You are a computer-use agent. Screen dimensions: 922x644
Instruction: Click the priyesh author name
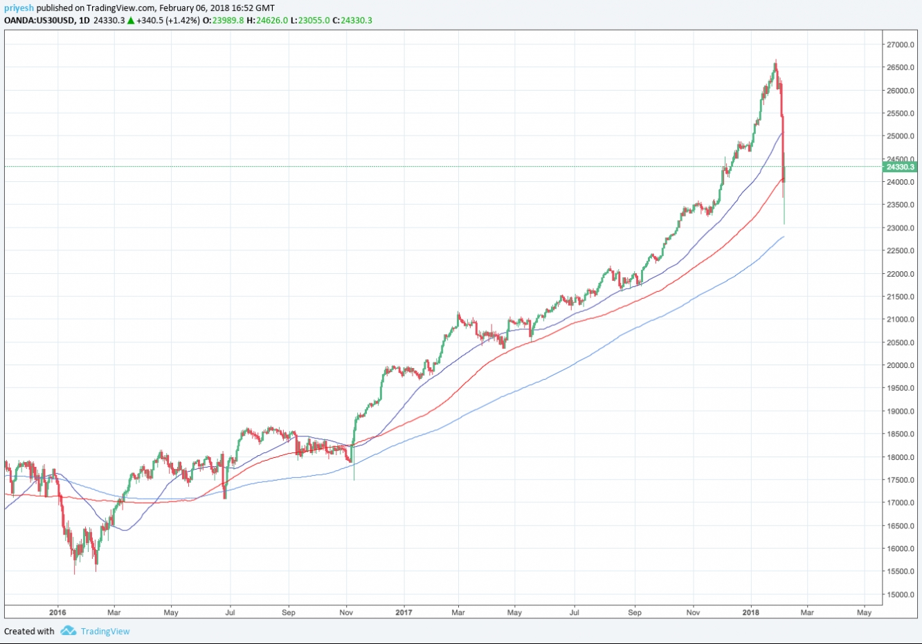pos(19,8)
